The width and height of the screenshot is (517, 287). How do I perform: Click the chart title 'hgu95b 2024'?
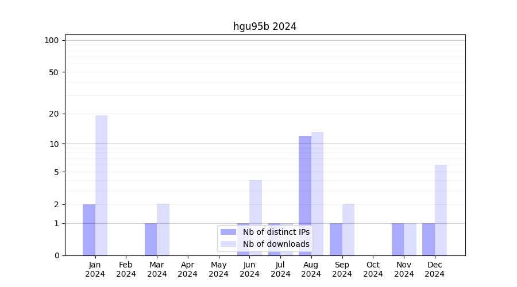(265, 26)
